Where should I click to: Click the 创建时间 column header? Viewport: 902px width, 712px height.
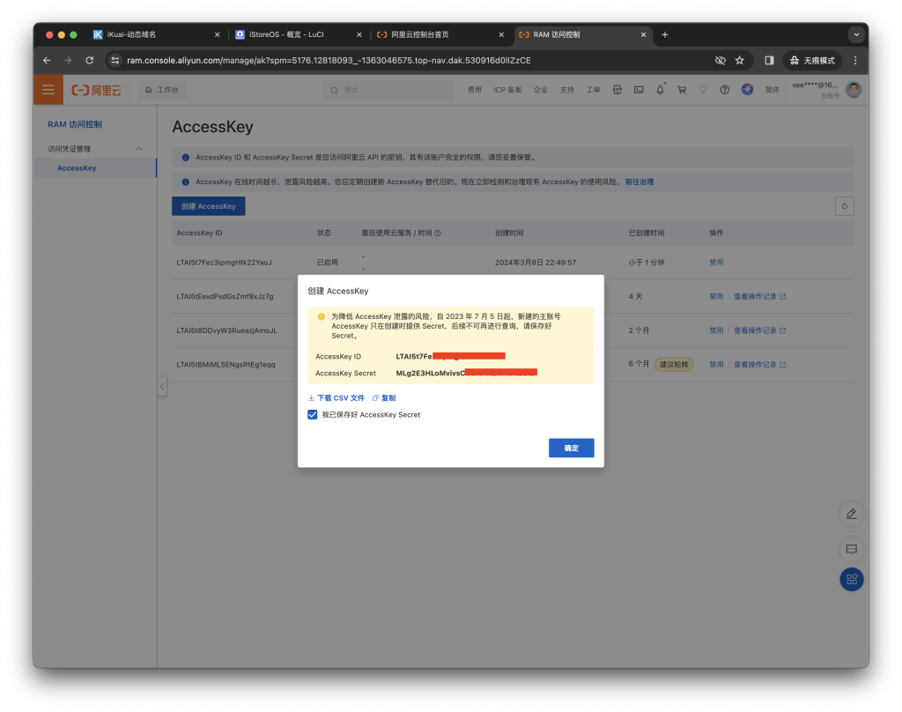click(509, 234)
